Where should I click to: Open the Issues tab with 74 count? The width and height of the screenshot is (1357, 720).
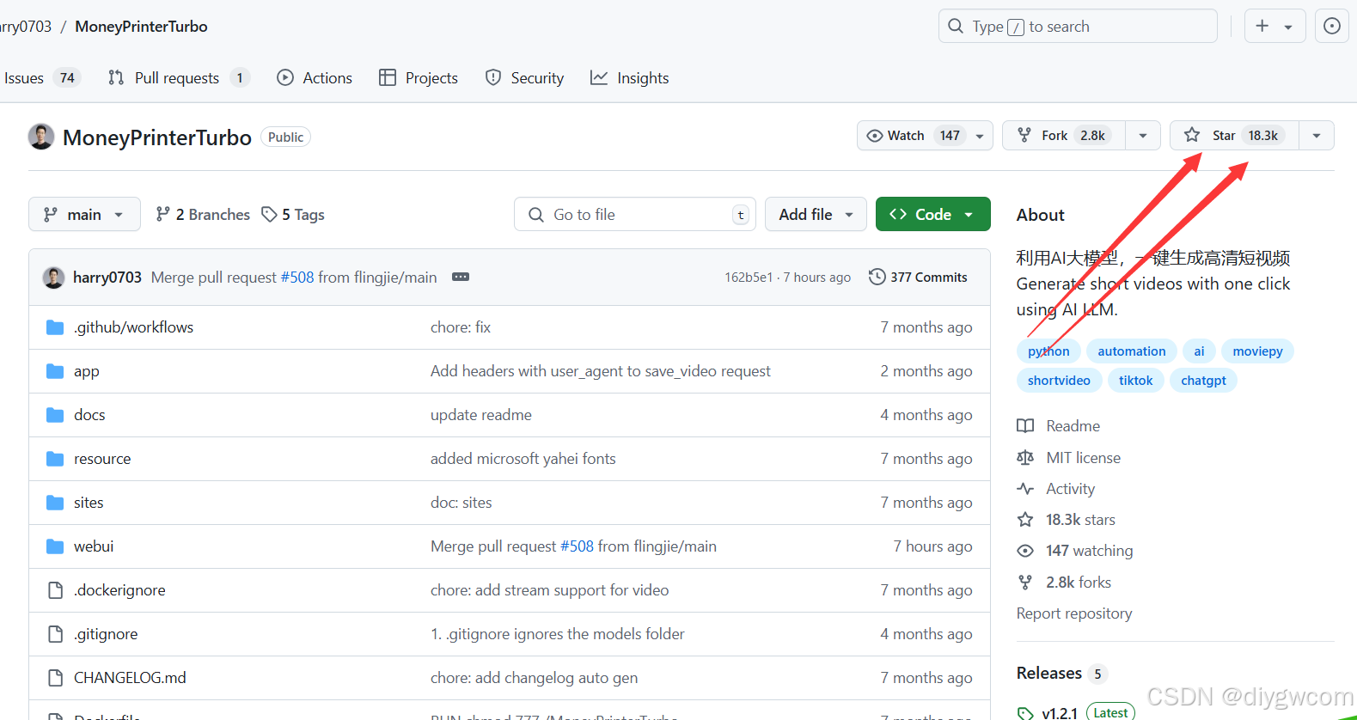coord(41,78)
